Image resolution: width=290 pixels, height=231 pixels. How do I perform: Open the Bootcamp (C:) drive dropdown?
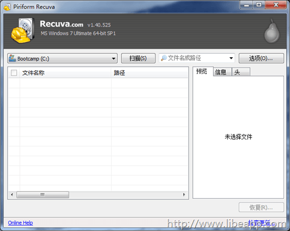tap(63, 58)
